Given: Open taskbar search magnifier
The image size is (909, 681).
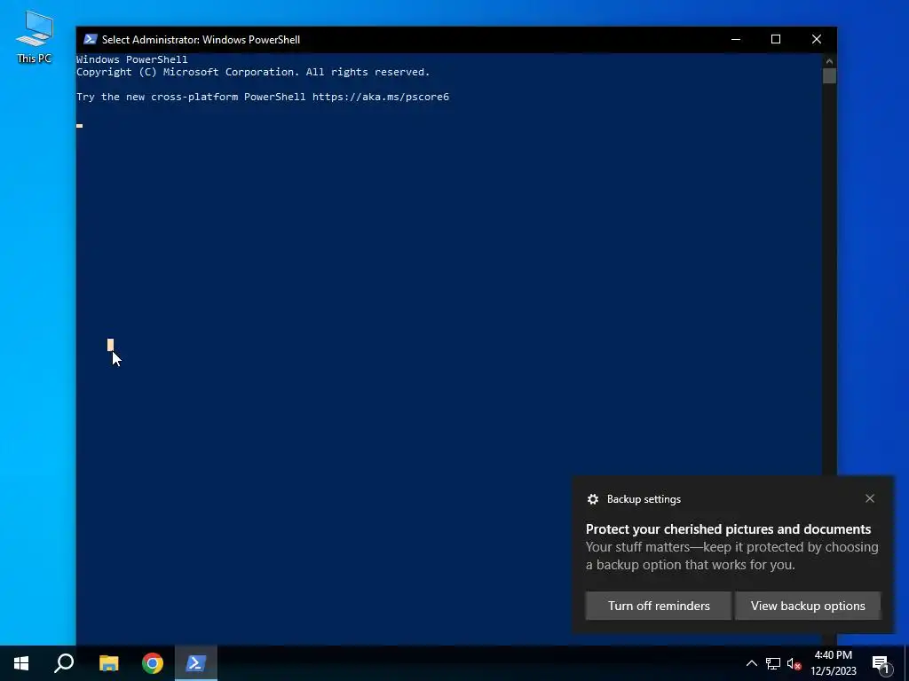Looking at the screenshot, I should (x=64, y=663).
